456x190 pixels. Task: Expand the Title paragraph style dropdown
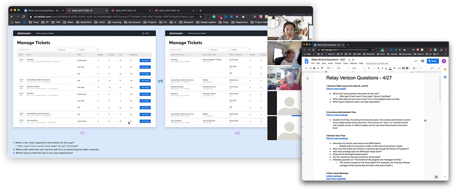coord(343,68)
